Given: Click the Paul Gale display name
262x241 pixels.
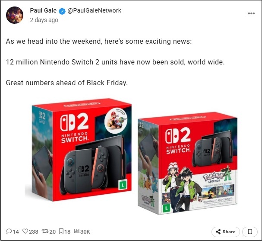Looking at the screenshot, I should click(x=43, y=10).
